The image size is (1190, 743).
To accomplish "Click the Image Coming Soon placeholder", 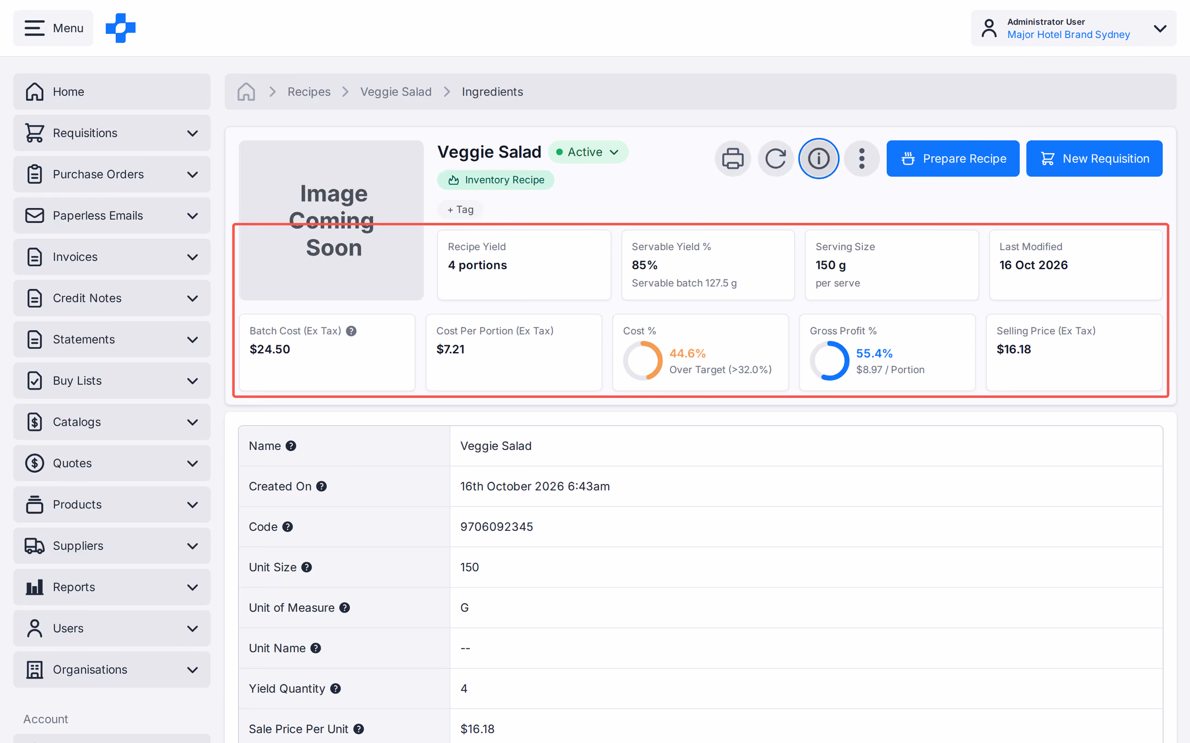I will coord(331,220).
